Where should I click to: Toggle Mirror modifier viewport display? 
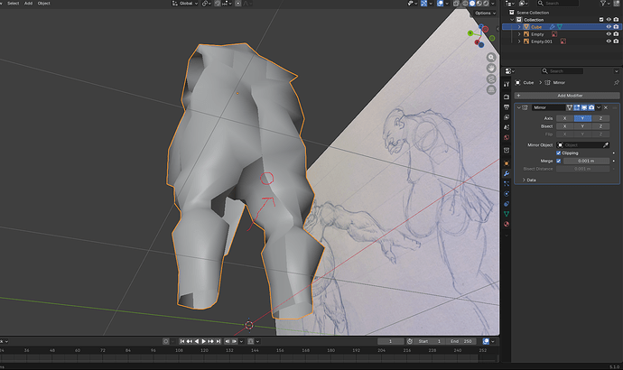[584, 107]
